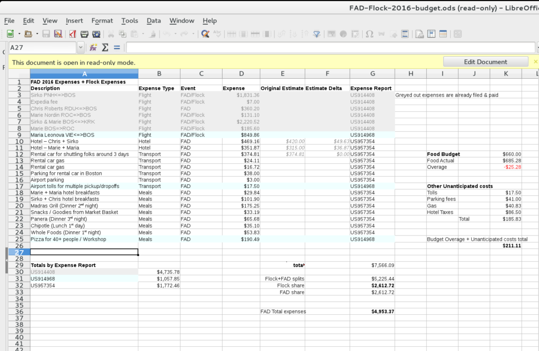Image resolution: width=539 pixels, height=351 pixels.
Task: Click the Undo arrow icon
Action: tap(167, 34)
